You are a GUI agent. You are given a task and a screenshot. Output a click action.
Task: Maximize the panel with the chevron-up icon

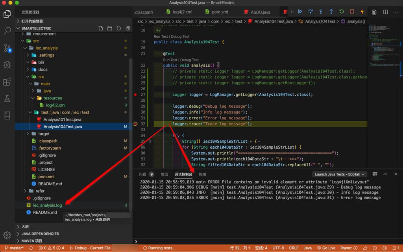385,174
